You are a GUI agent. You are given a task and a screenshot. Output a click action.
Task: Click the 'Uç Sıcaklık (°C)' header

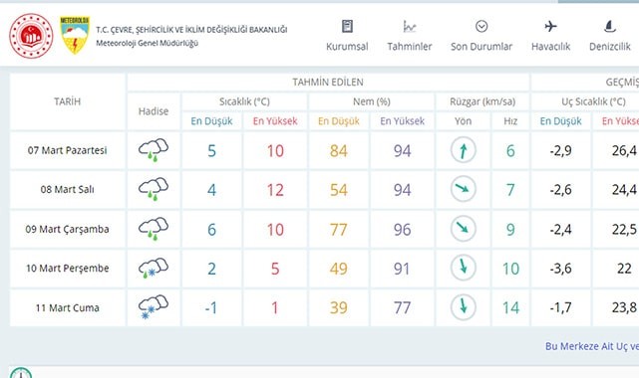pyautogui.click(x=593, y=101)
